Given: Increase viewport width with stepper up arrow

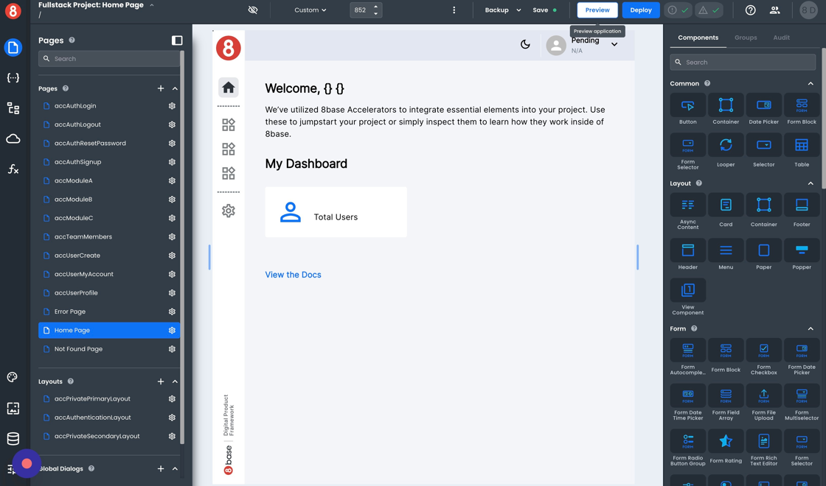Looking at the screenshot, I should 375,7.
